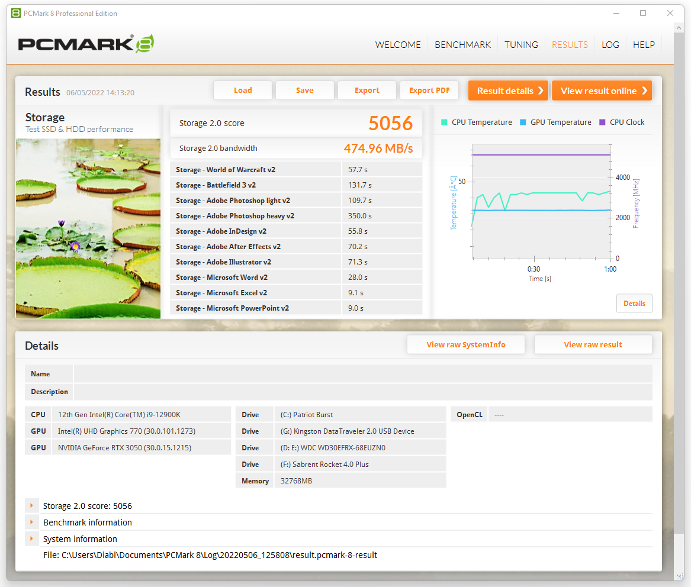Screen dimensions: 691x587
Task: Click the Load button
Action: click(243, 91)
